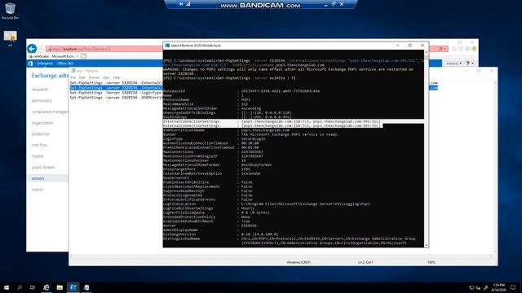Open the notification center icon in the tray
Image resolution: width=522 pixels, height=293 pixels.
click(x=513, y=287)
